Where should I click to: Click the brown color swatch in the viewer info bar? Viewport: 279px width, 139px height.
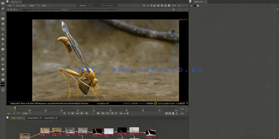point(155,104)
